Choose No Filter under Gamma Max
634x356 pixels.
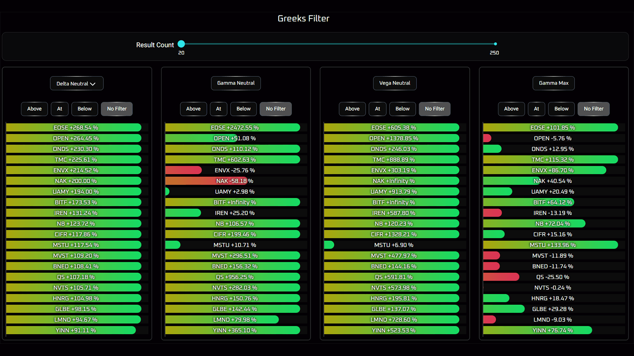pos(593,109)
